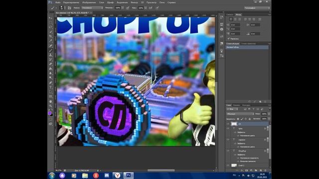This screenshot has width=319, height=179.
Task: Open the Фильтр menu
Action: [134, 2]
